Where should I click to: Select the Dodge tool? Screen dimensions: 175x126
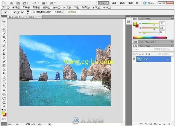4,73
